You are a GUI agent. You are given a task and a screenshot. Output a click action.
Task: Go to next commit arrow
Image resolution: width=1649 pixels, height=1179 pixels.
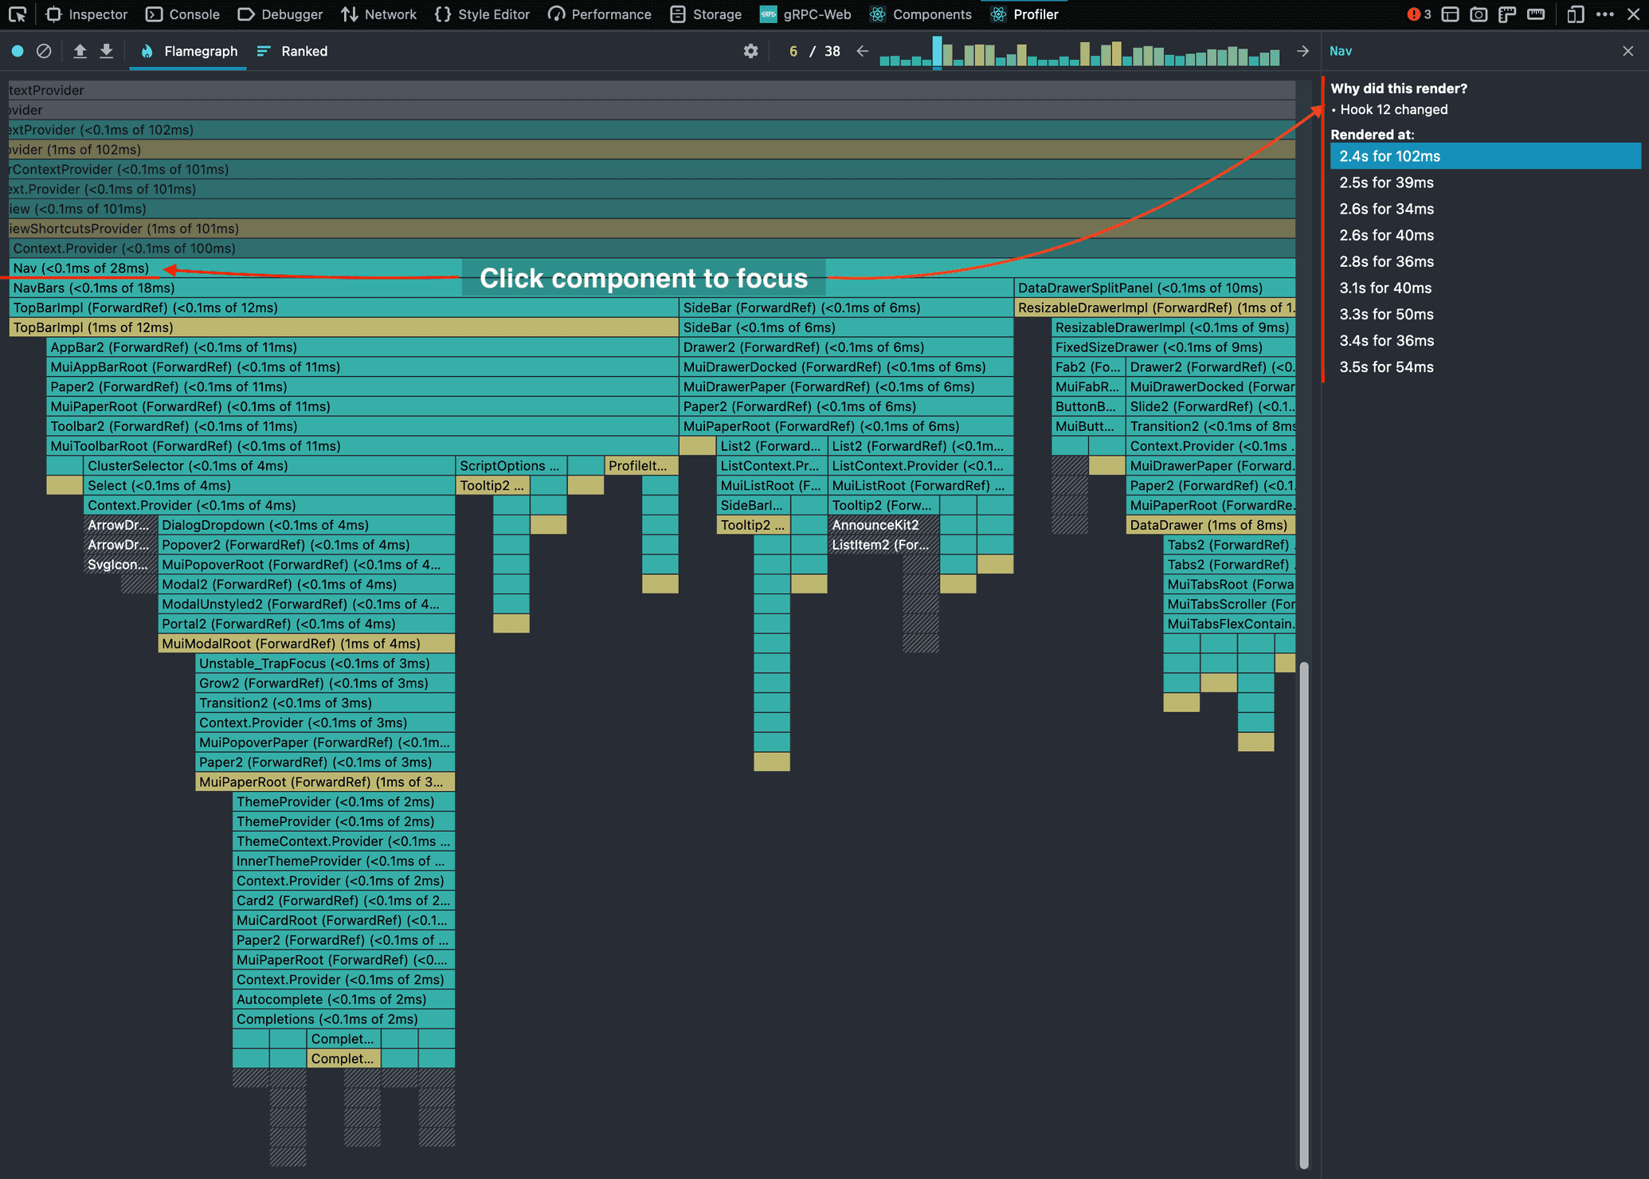tap(1303, 51)
